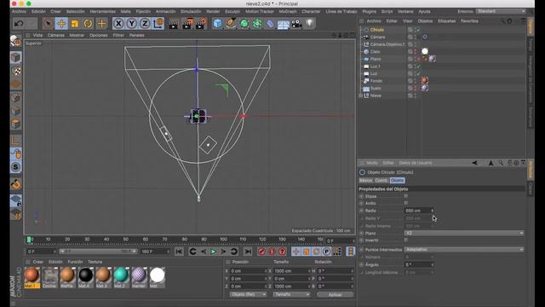This screenshot has height=307, width=545.
Task: Switch the coordinate system icon
Action: click(x=158, y=24)
